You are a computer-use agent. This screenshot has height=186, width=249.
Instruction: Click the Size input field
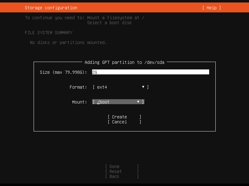(x=151, y=72)
